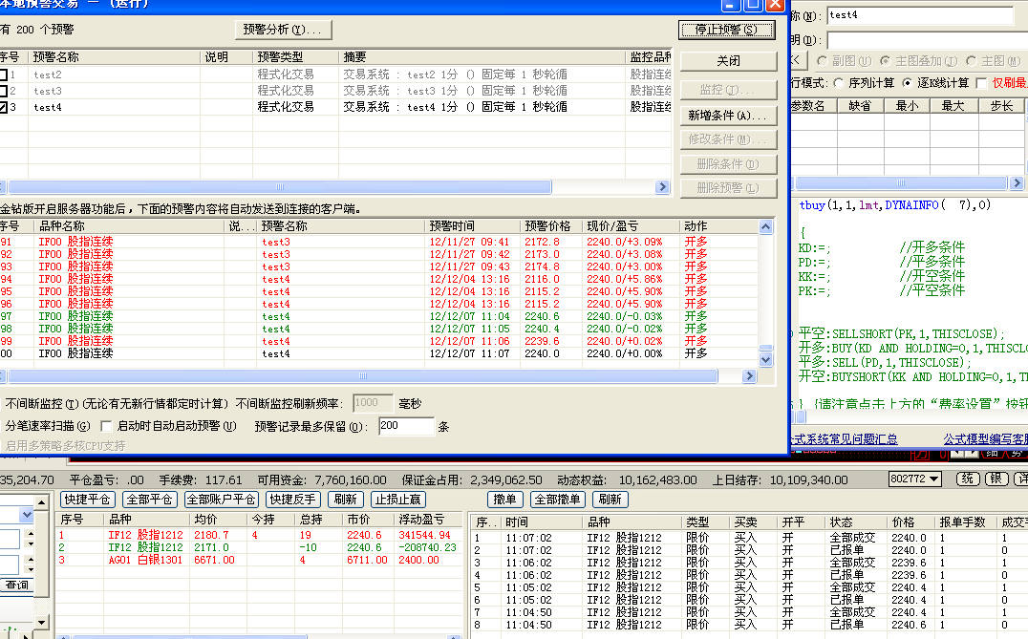
Task: Horizontal scrollbar thumb of alert records table
Action: click(x=362, y=376)
